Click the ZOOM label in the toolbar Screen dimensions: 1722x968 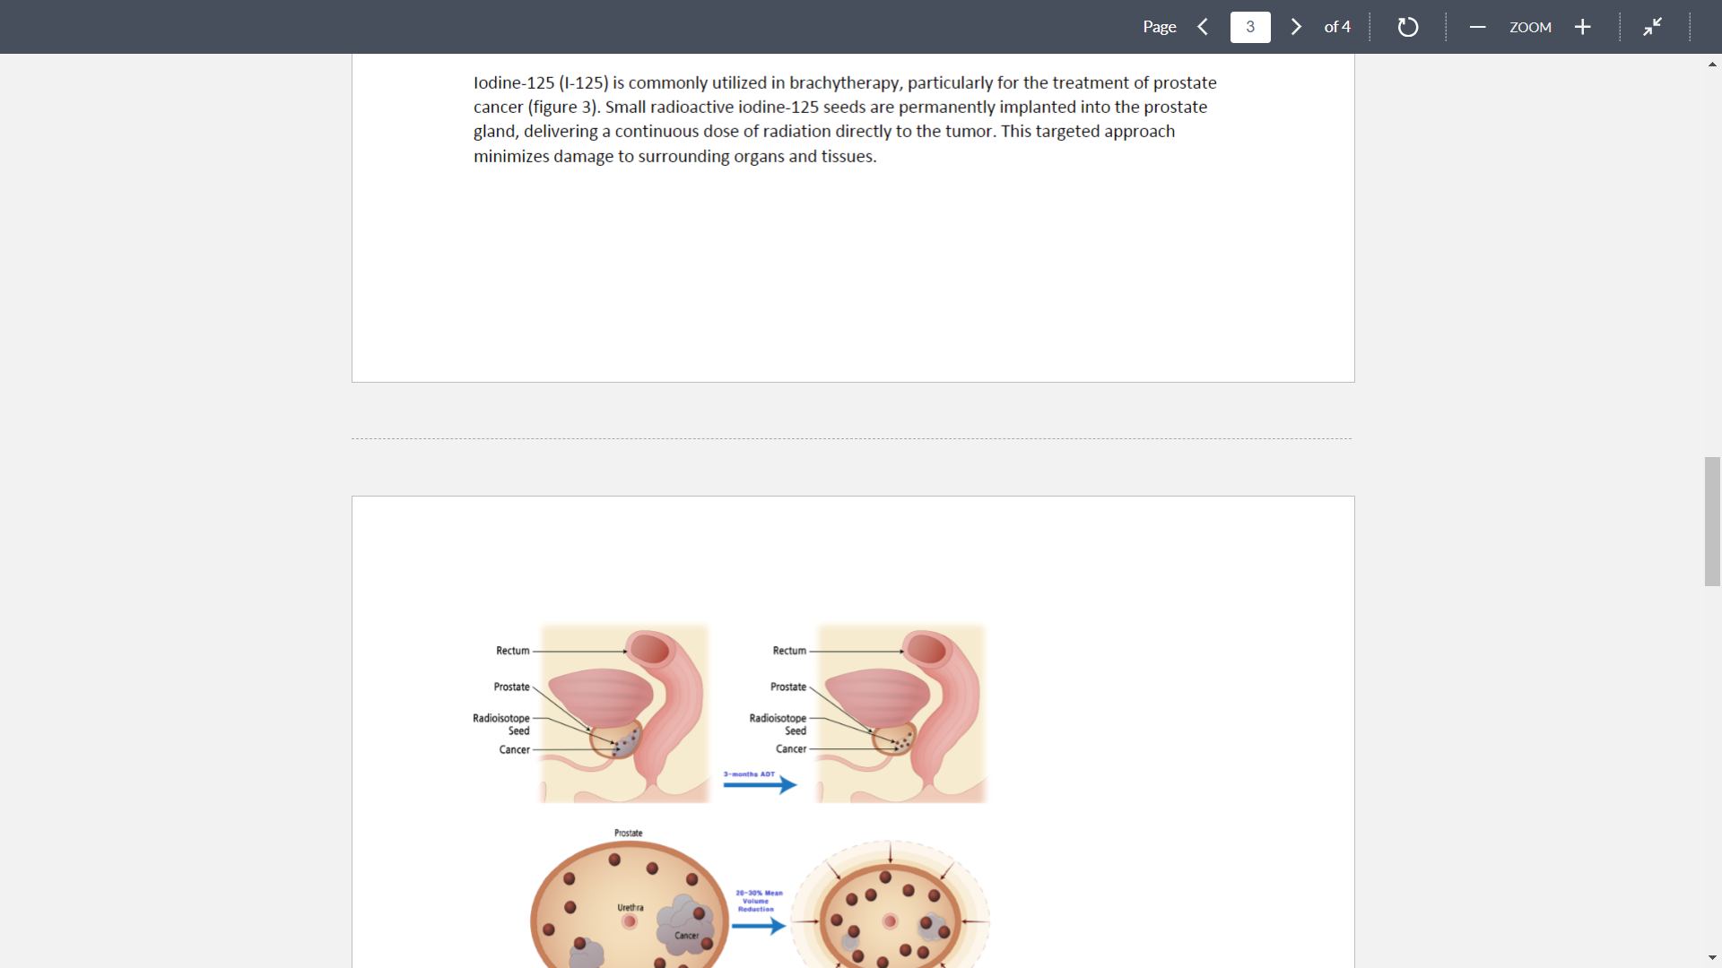(1530, 27)
